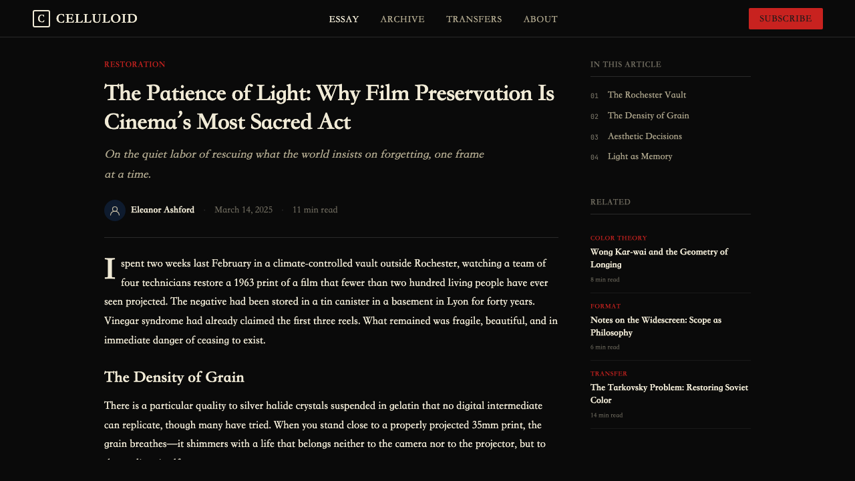Image resolution: width=855 pixels, height=481 pixels.
Task: Click the 14 min read label
Action: tap(607, 416)
